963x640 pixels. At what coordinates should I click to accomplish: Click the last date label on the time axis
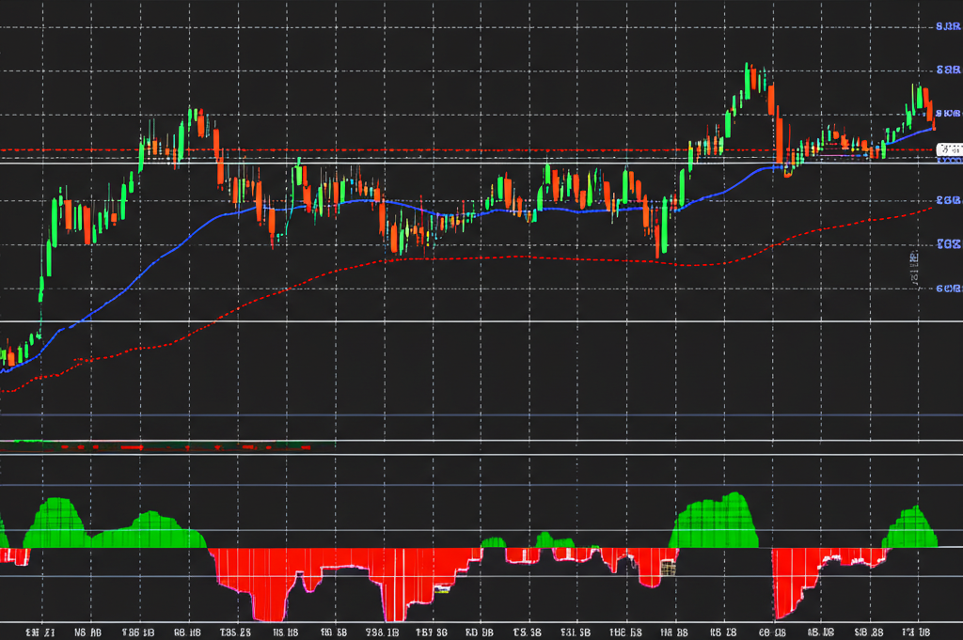coord(919,632)
